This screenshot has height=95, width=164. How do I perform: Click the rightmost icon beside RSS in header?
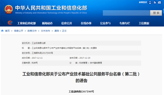coord(159,3)
